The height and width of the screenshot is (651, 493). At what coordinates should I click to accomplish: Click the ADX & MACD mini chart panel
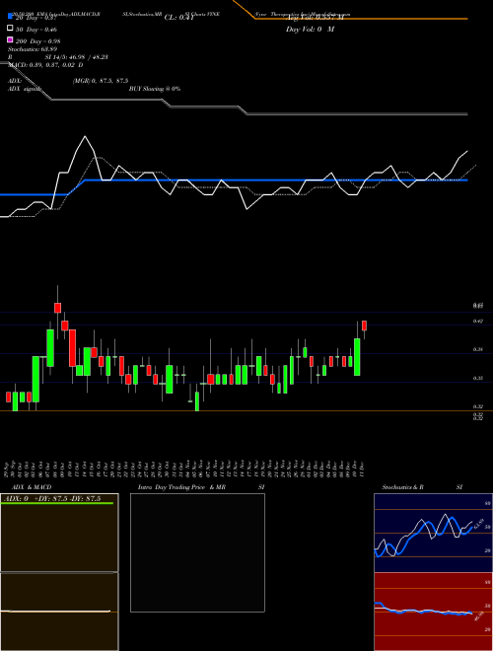pos(59,572)
